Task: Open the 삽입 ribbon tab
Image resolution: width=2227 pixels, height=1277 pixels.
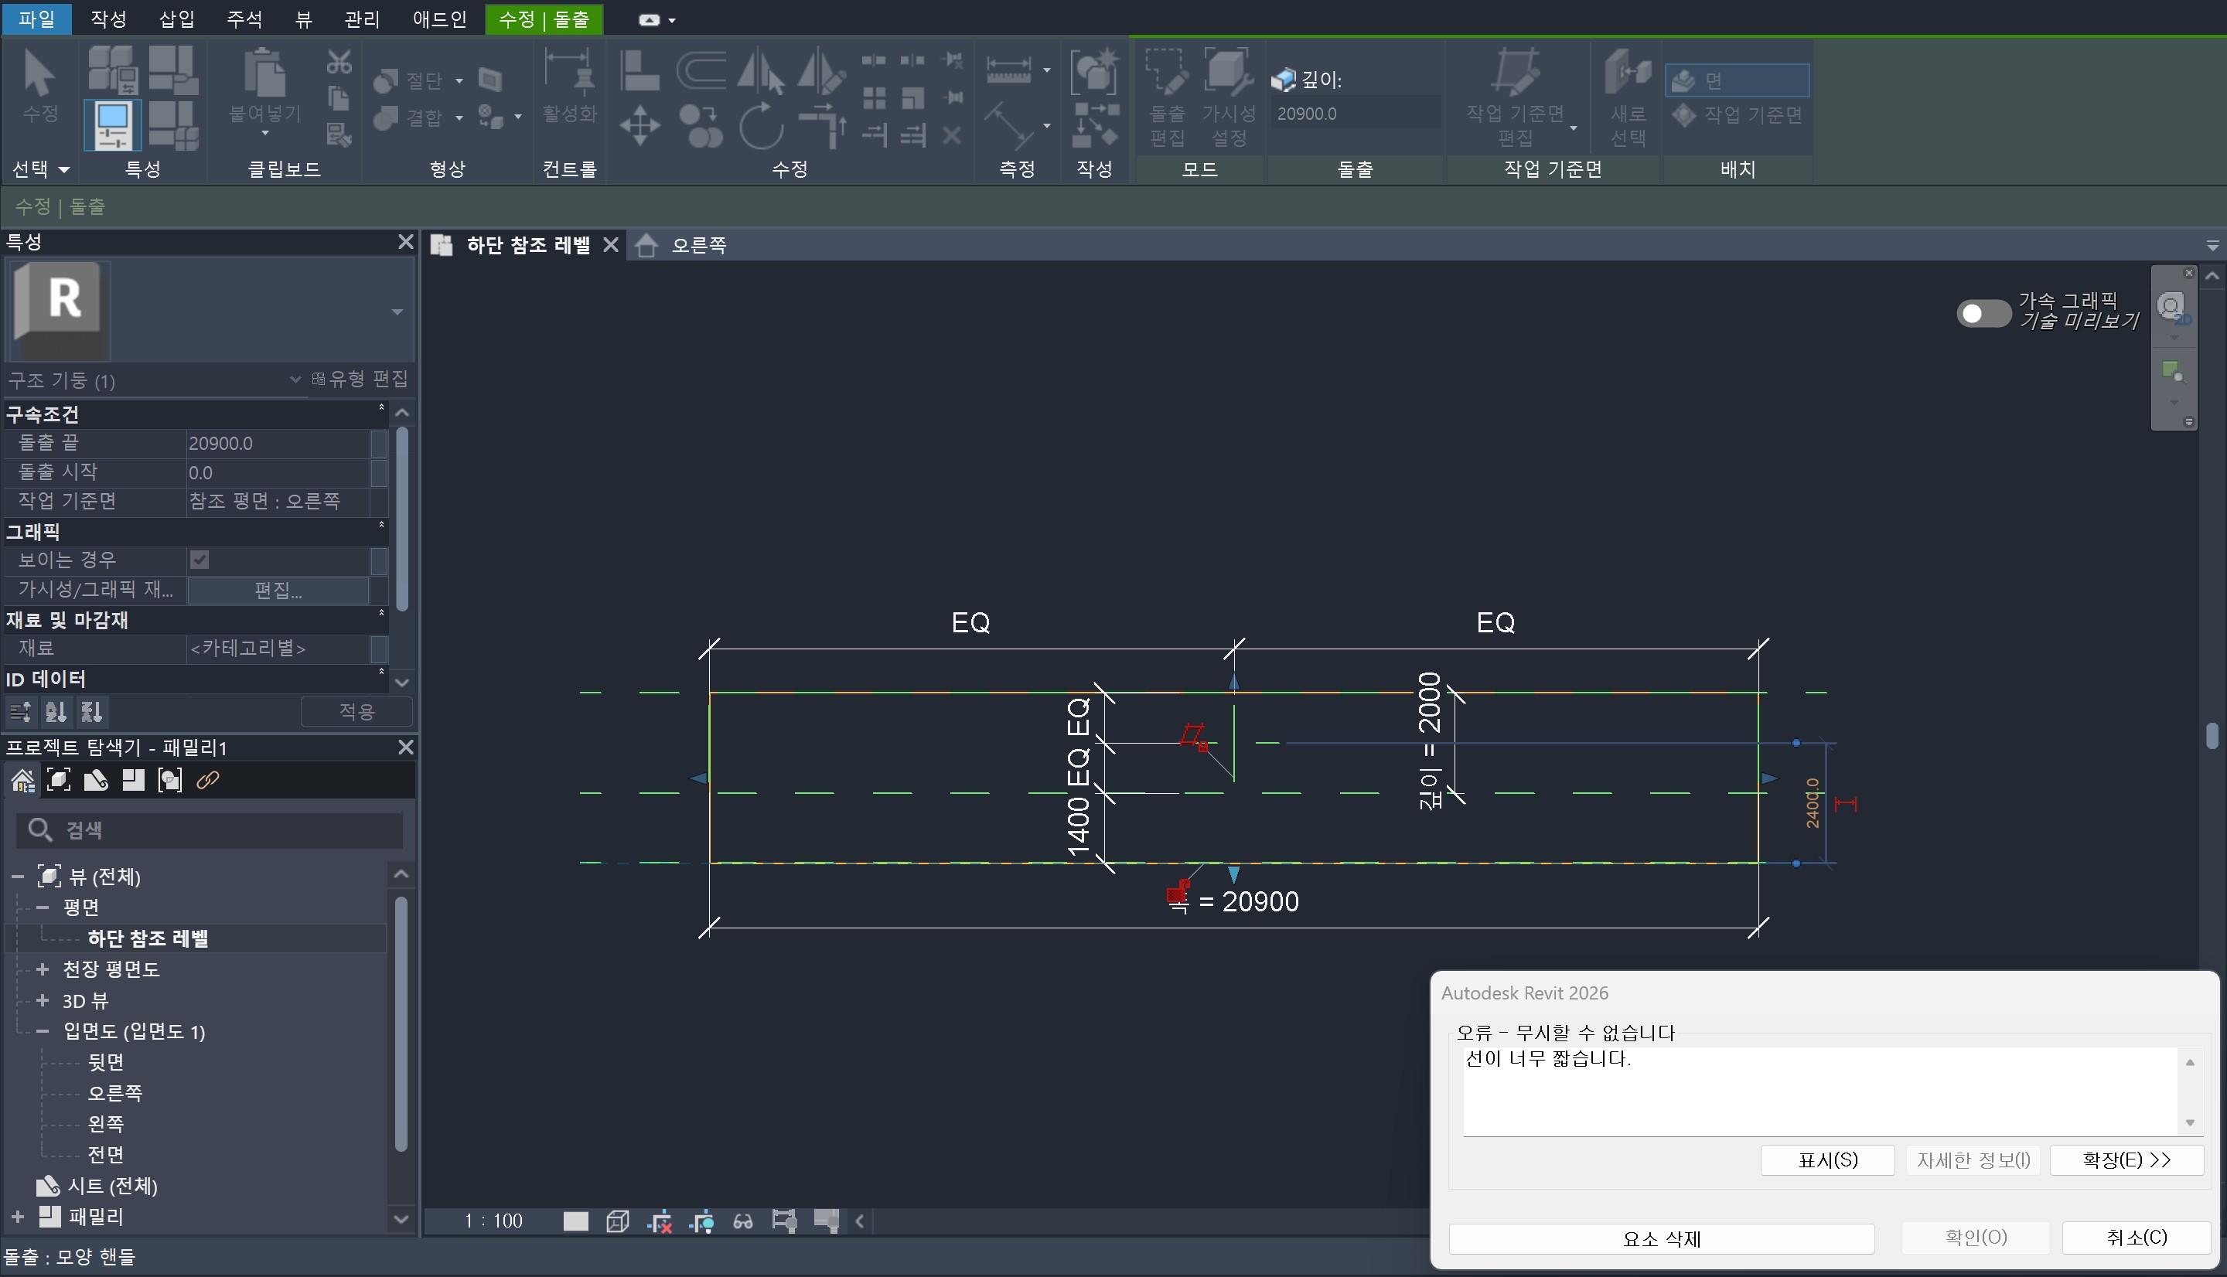Action: tap(176, 19)
